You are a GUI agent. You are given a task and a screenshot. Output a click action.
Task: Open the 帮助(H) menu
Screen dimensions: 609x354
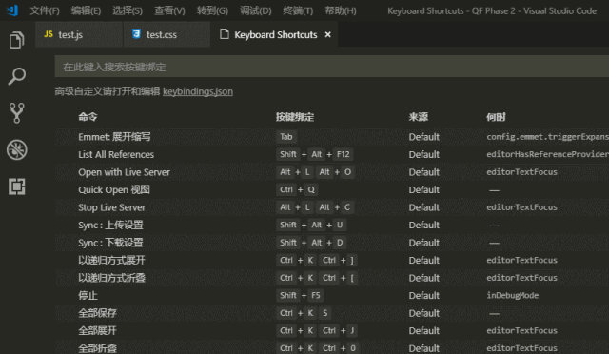[x=341, y=10]
